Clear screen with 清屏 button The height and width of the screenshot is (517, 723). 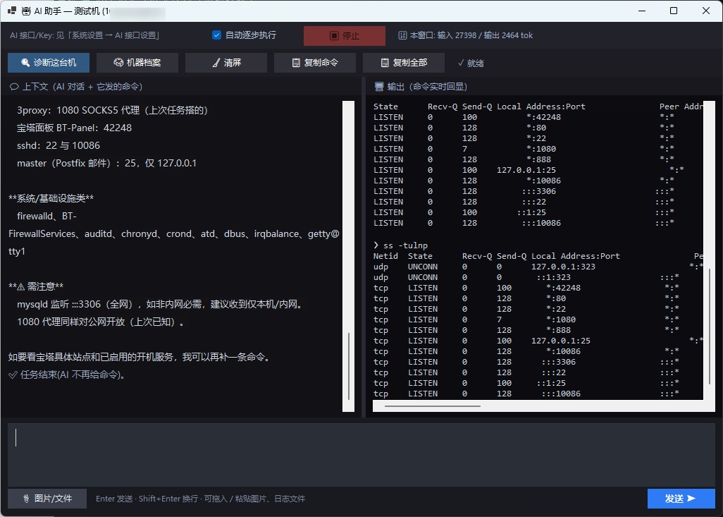(226, 62)
